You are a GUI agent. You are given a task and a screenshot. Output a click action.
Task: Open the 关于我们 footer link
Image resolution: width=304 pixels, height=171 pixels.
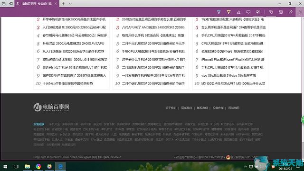(171, 108)
